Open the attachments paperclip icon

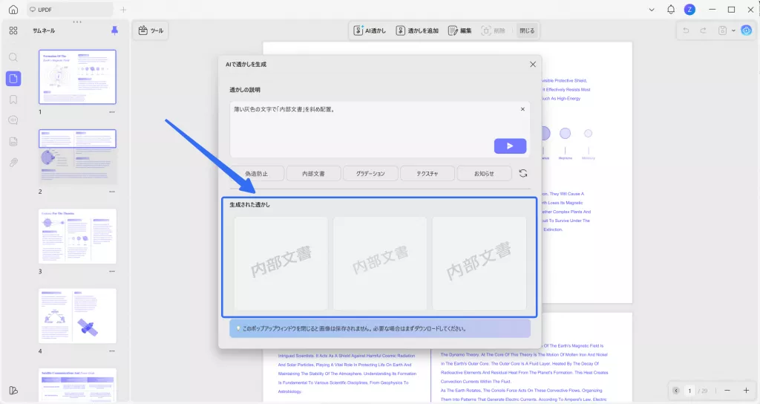(13, 163)
